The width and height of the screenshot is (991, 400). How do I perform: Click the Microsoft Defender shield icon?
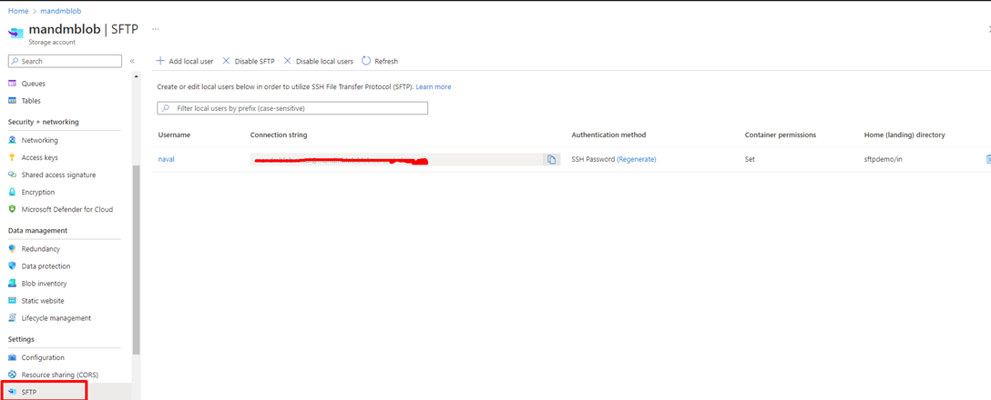(12, 209)
